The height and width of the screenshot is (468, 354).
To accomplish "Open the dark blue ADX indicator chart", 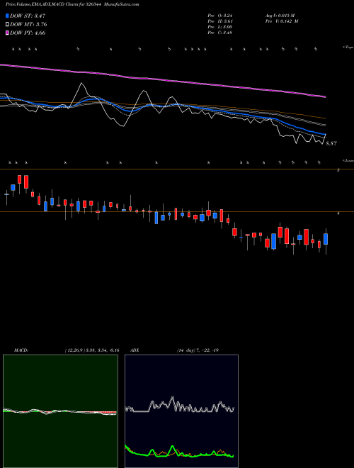I will click(x=181, y=411).
